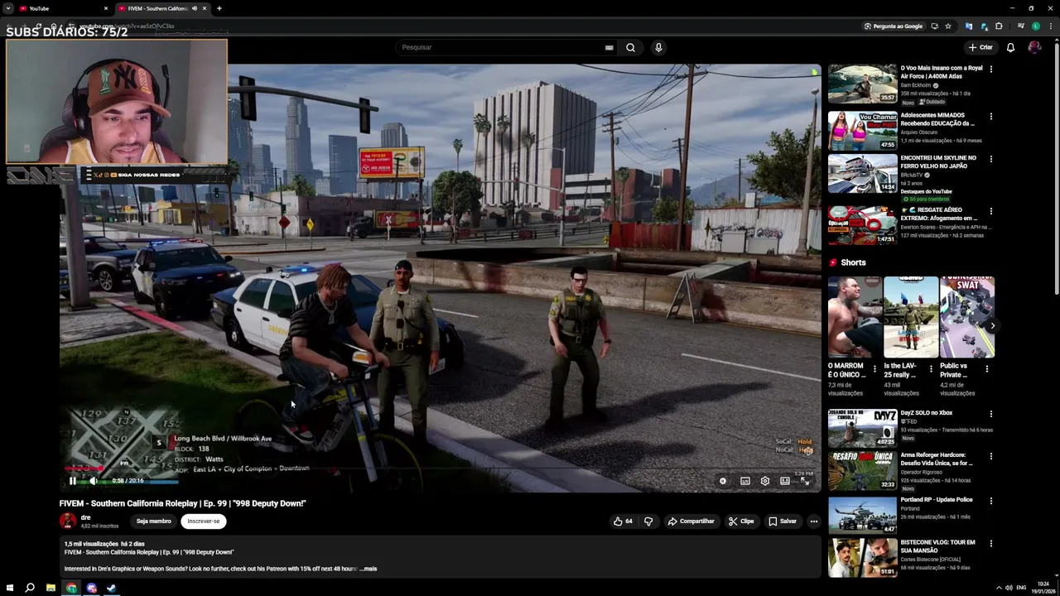The width and height of the screenshot is (1060, 596).
Task: Open menu for ENCONTREI UM SKYLINE video
Action: tap(991, 159)
